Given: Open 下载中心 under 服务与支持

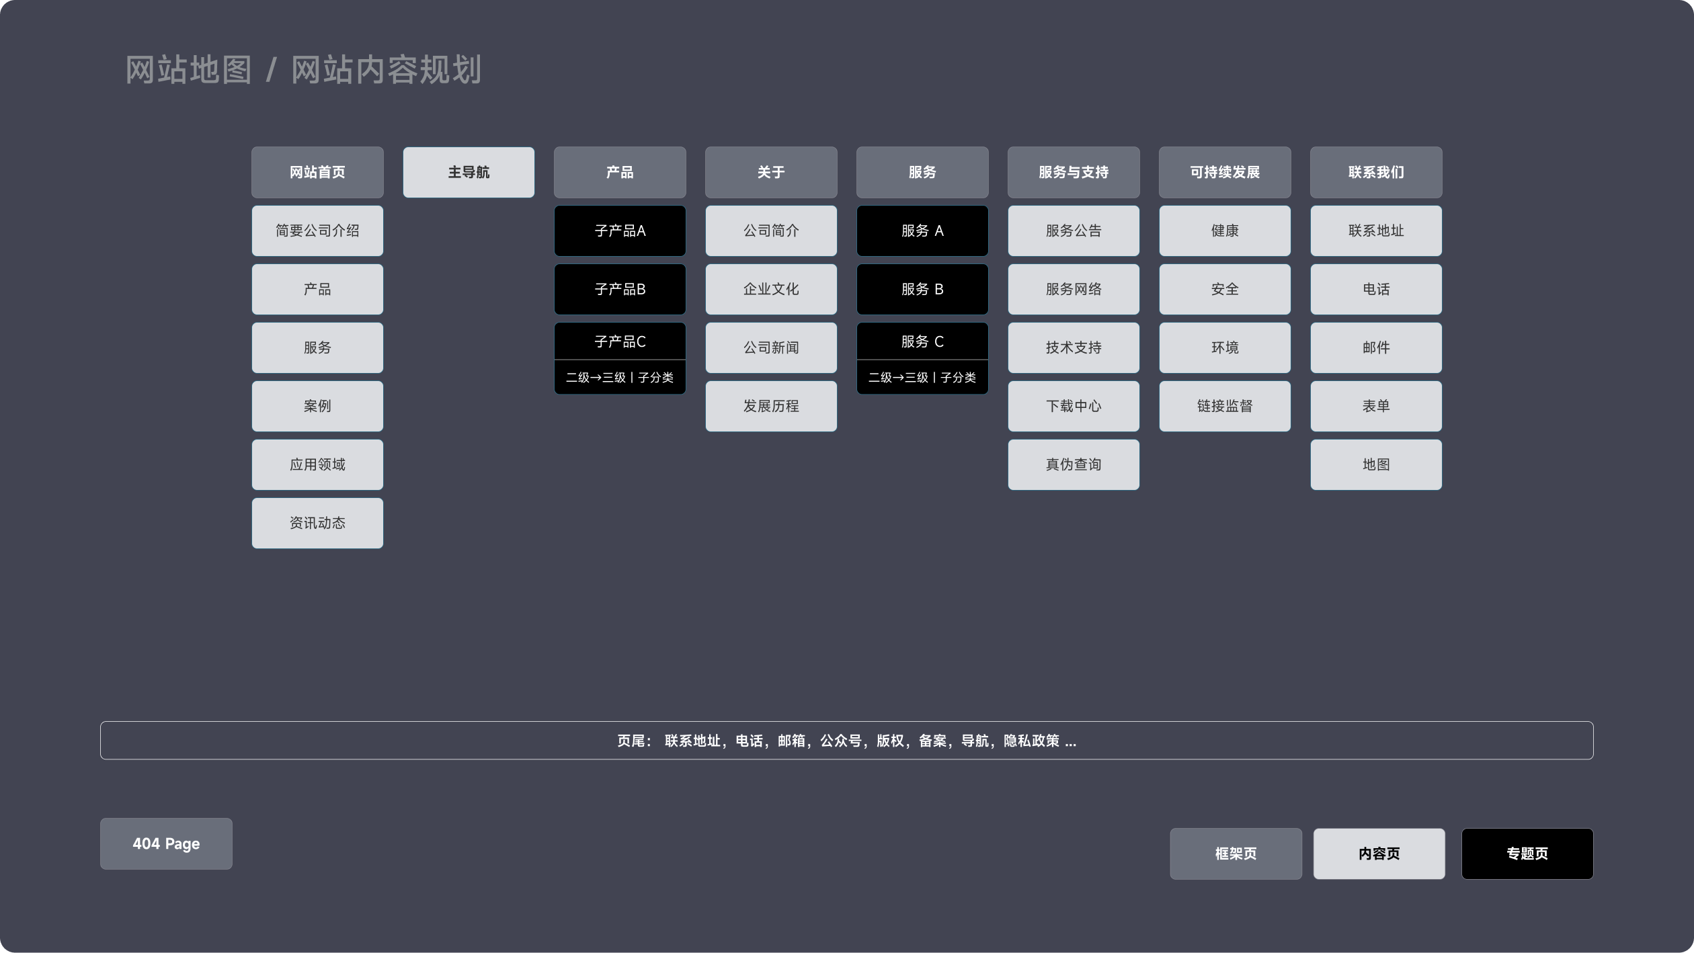Looking at the screenshot, I should [x=1074, y=406].
